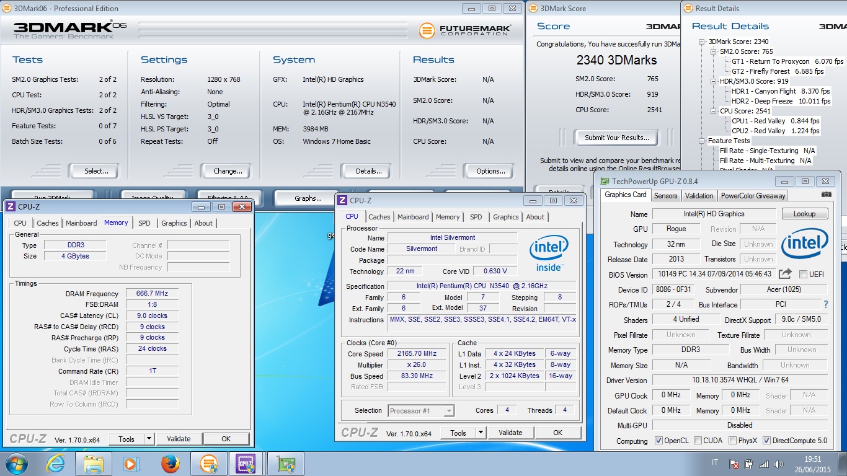
Task: Click Validate in the CPU-Z Memory window
Action: 179,439
